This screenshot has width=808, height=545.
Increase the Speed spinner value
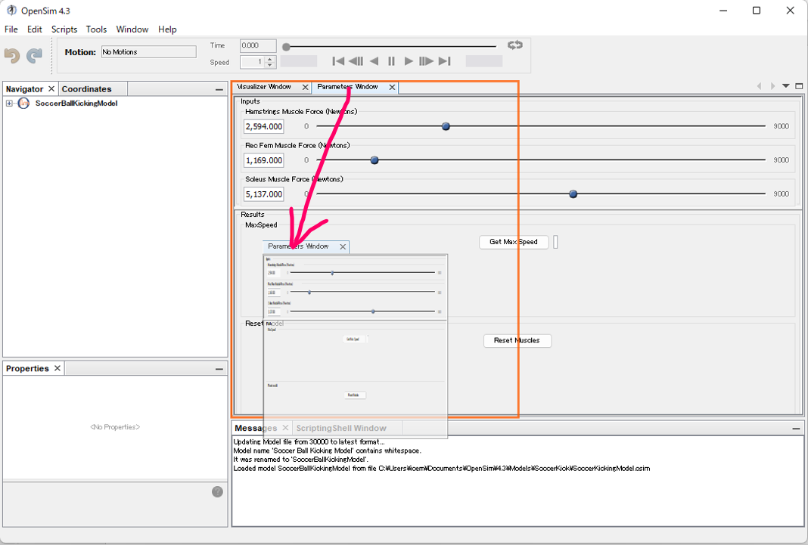tap(270, 59)
